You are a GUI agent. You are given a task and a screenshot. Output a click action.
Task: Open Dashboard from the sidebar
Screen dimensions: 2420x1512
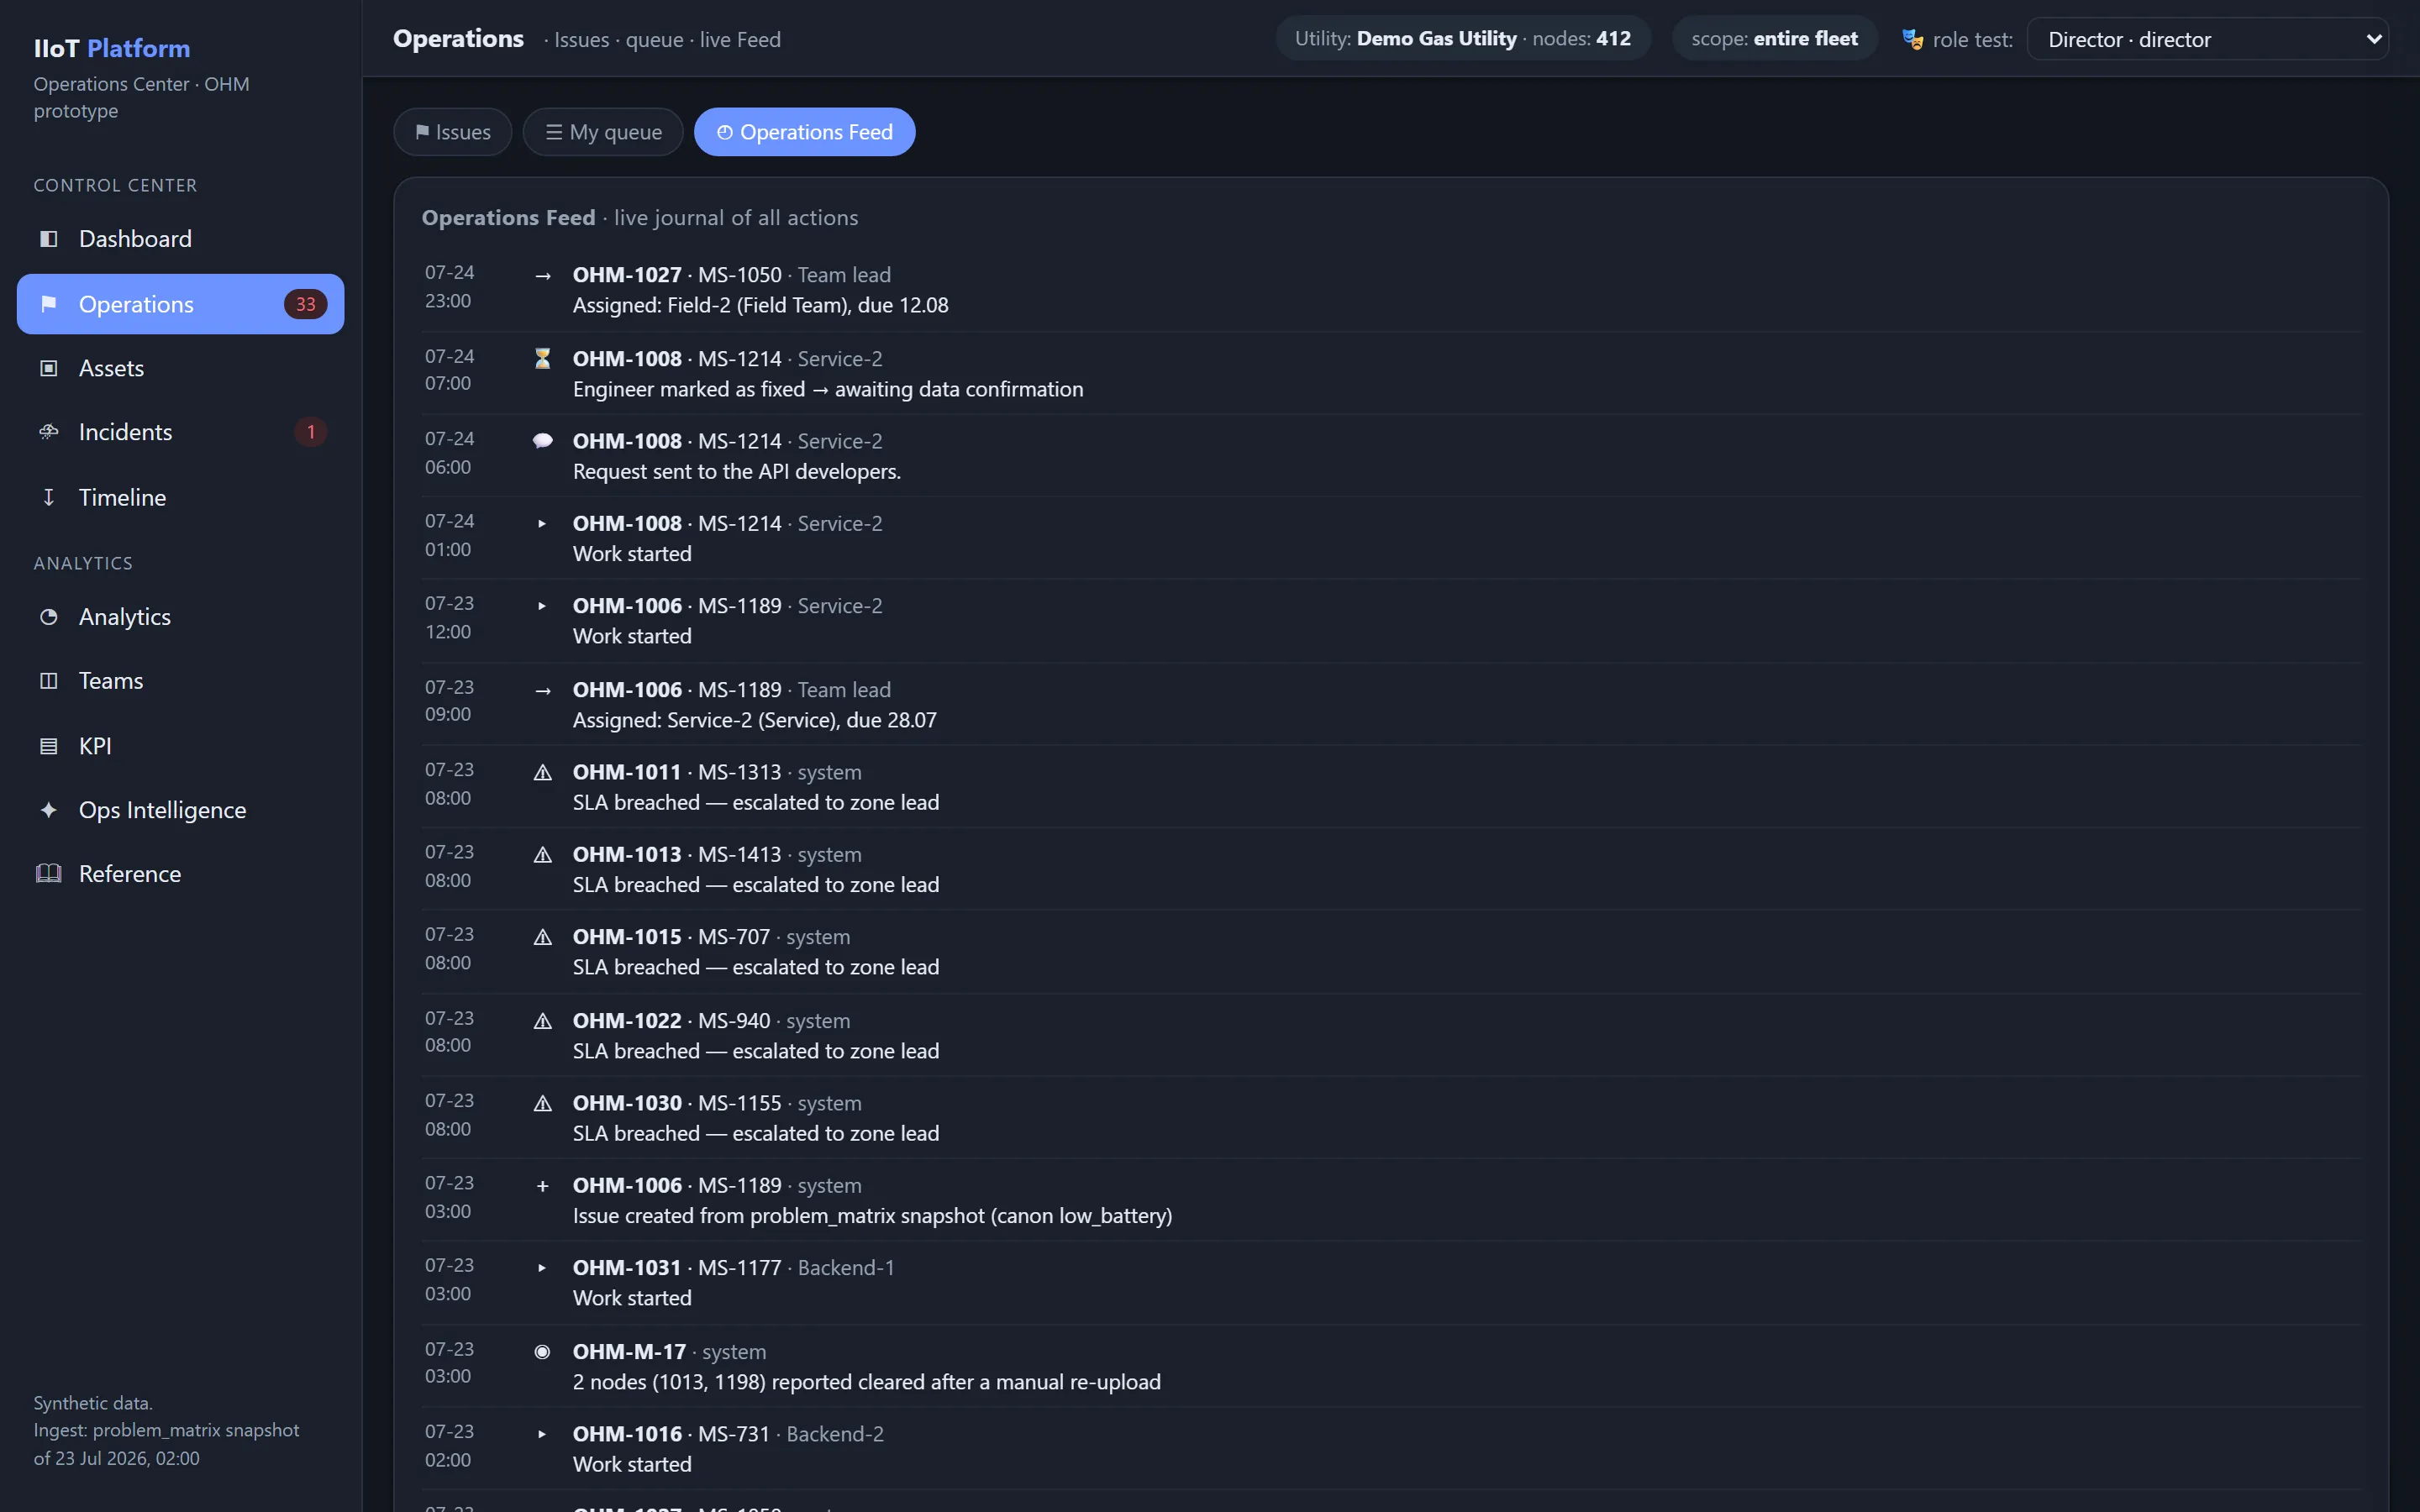point(180,239)
